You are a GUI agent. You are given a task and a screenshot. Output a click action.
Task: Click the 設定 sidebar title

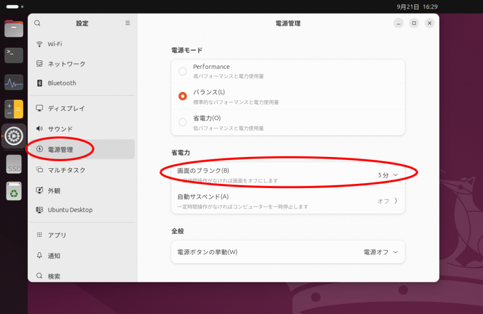[82, 24]
